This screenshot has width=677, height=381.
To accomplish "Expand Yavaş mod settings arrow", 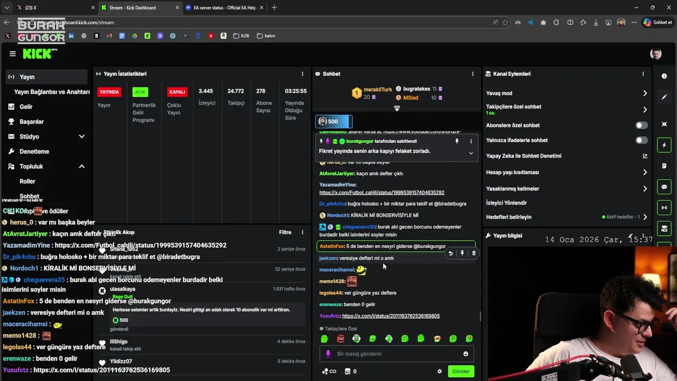I will click(x=645, y=93).
